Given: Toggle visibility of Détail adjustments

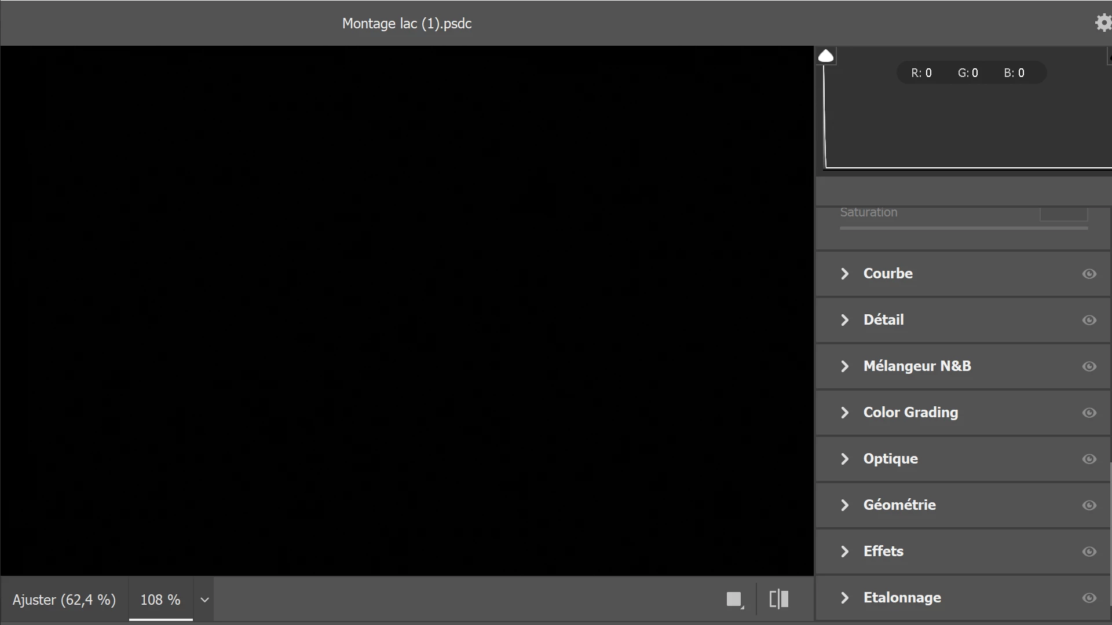Looking at the screenshot, I should pos(1089,320).
